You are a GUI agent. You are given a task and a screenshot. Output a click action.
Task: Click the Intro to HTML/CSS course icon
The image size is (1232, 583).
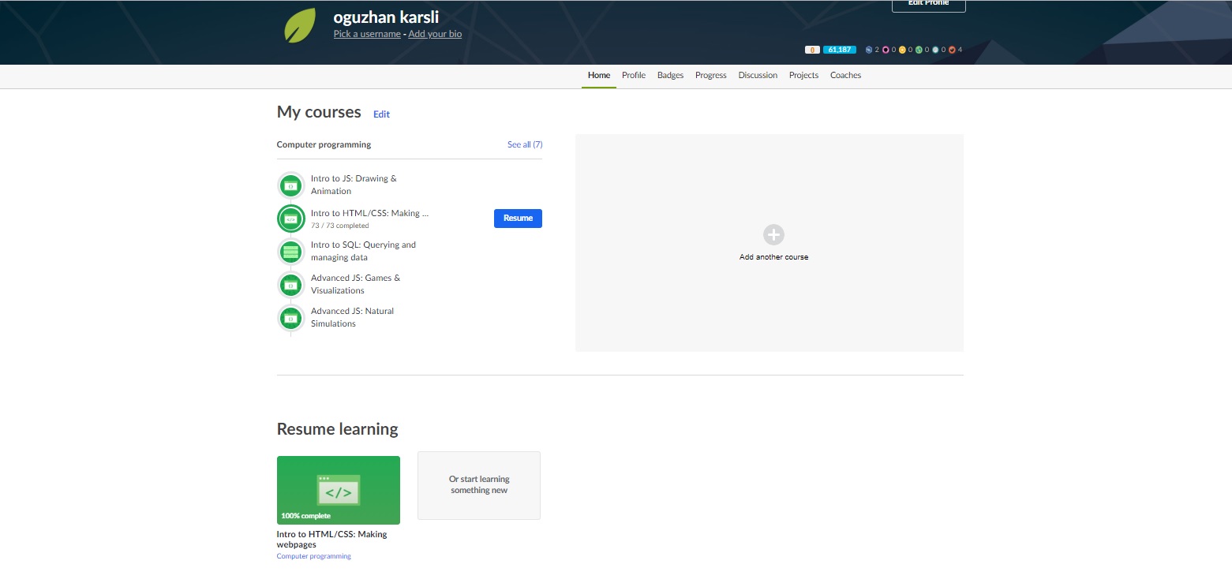[x=290, y=219]
